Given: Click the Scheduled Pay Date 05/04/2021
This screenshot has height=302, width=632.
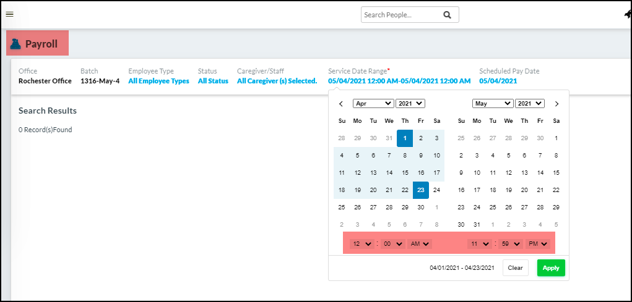Looking at the screenshot, I should click(x=498, y=81).
